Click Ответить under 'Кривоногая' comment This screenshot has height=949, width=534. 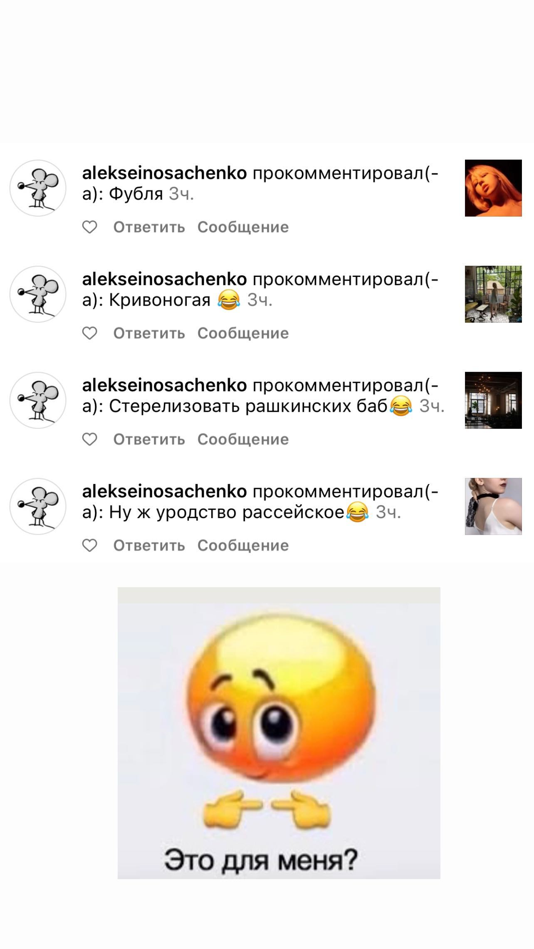(x=149, y=333)
